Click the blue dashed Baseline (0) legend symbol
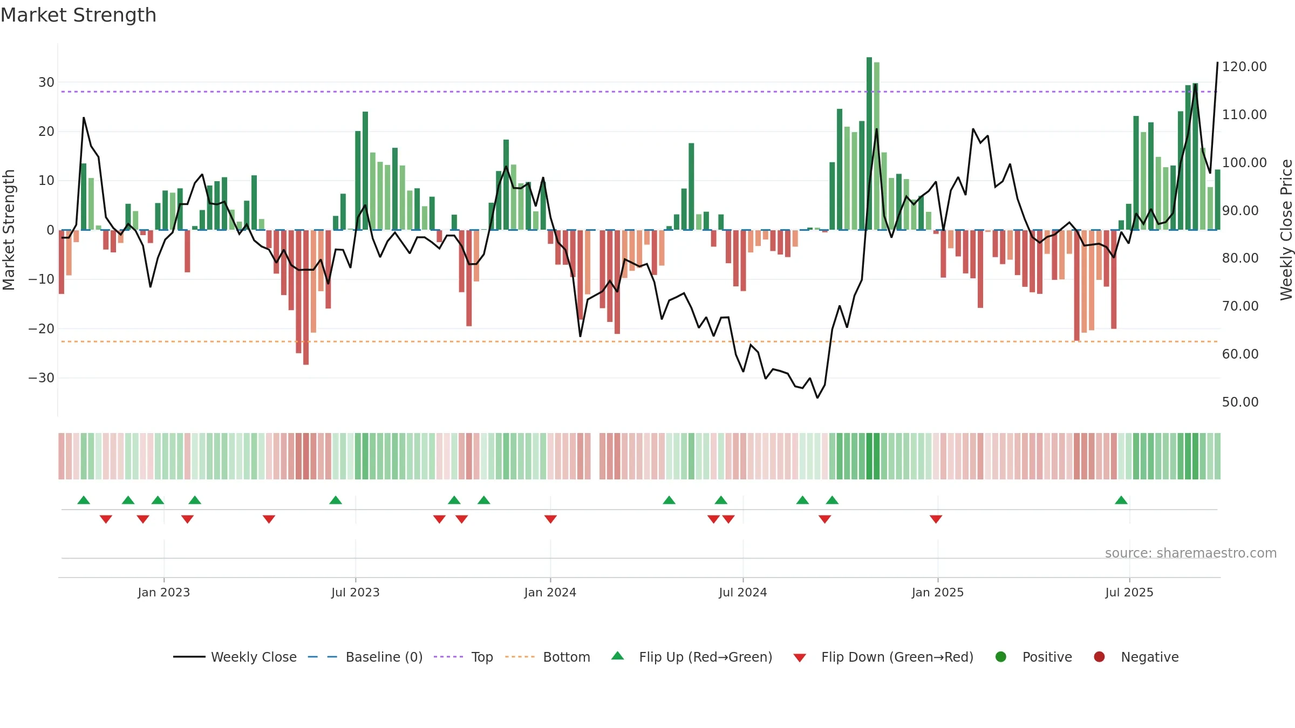 click(323, 657)
